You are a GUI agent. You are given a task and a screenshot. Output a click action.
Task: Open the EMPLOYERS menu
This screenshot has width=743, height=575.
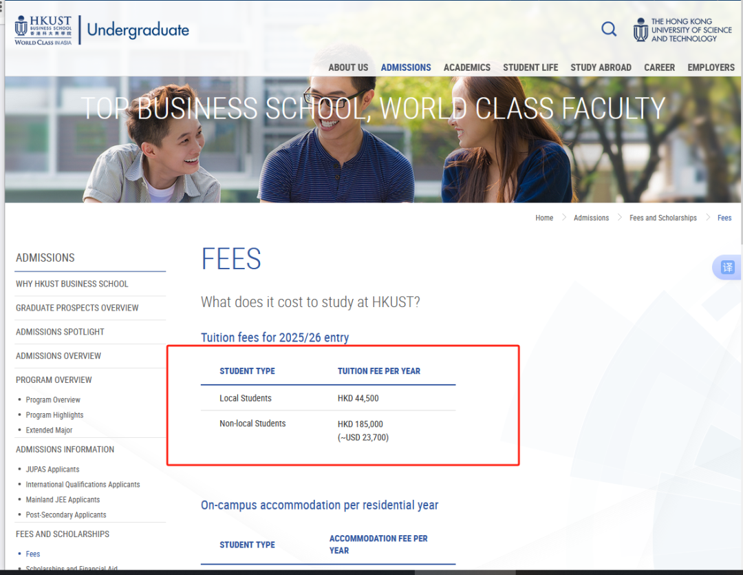pos(711,67)
